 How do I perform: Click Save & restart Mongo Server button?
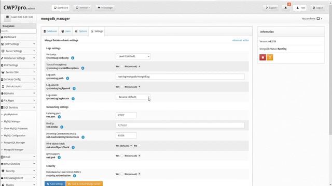[85, 184]
